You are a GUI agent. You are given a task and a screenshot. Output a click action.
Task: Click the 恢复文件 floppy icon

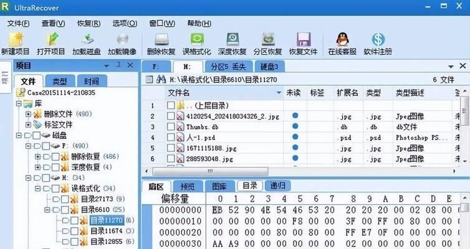tap(304, 40)
